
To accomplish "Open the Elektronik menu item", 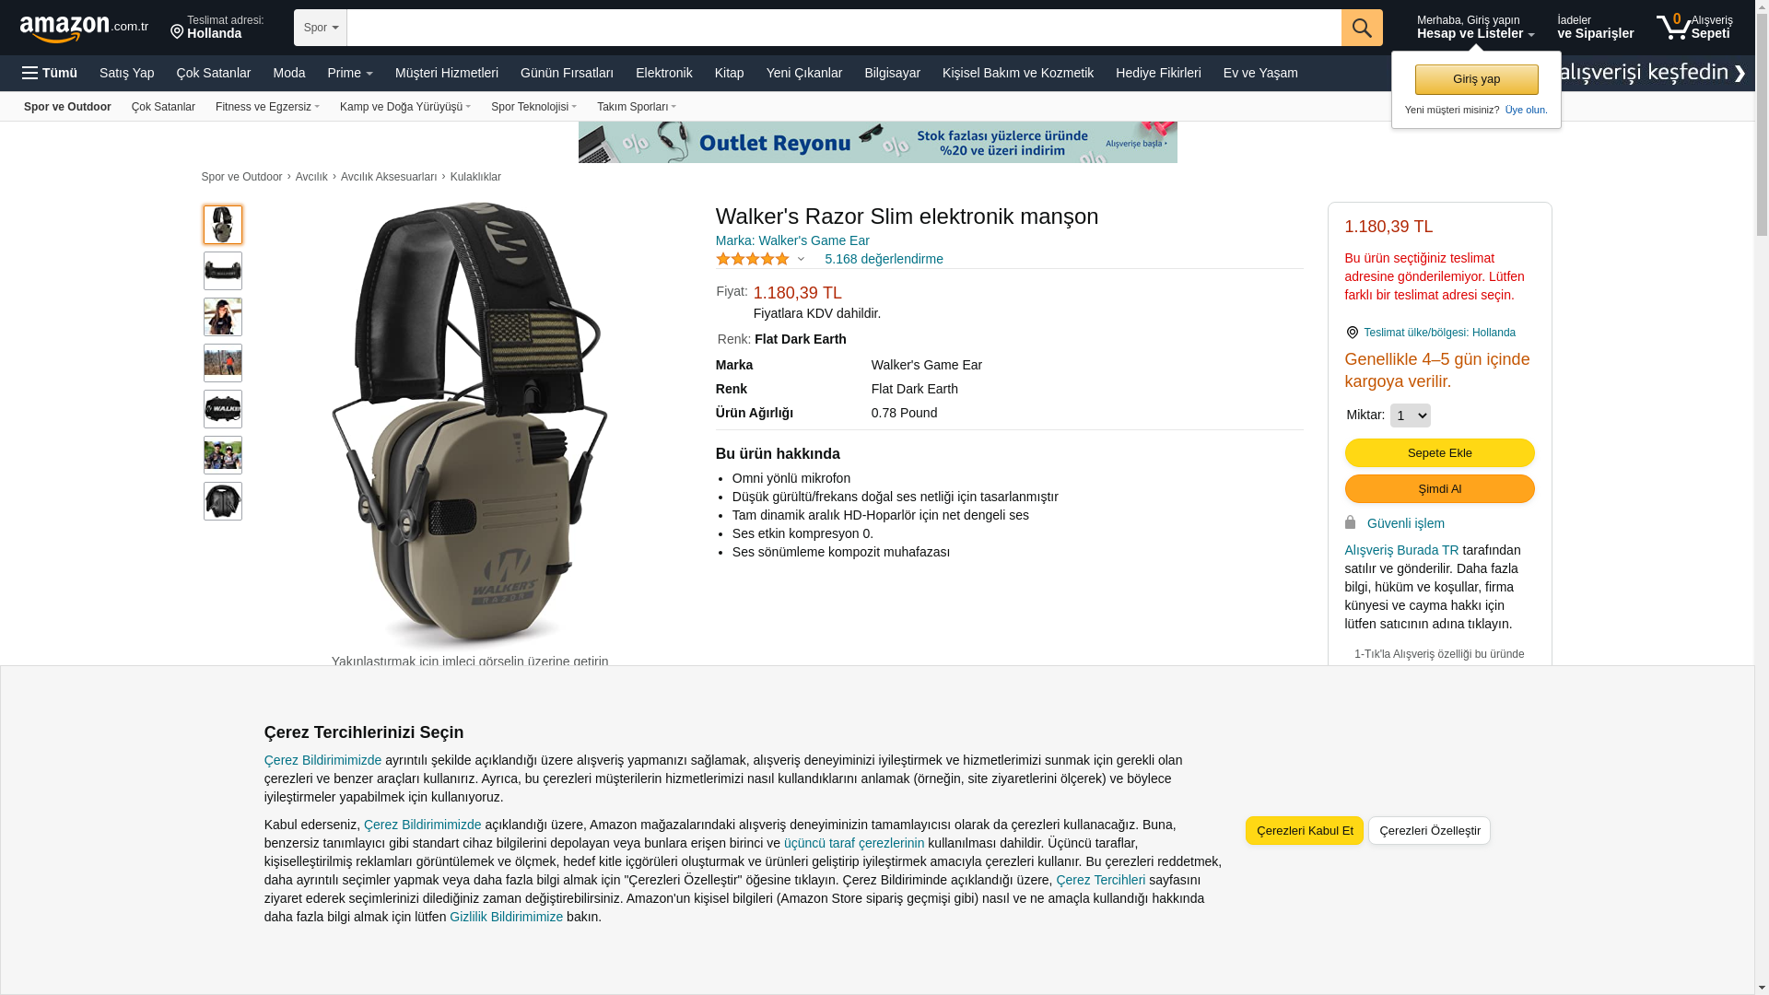I will tap(663, 73).
